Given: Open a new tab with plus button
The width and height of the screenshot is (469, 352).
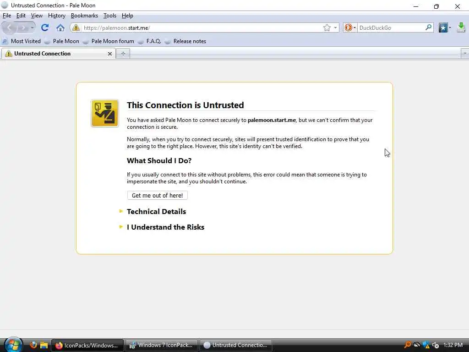Looking at the screenshot, I should 123,54.
